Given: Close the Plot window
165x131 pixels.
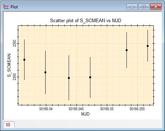Looking at the screenshot, I should (156, 7).
